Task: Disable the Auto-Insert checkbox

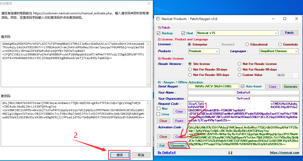Action: 243,86
